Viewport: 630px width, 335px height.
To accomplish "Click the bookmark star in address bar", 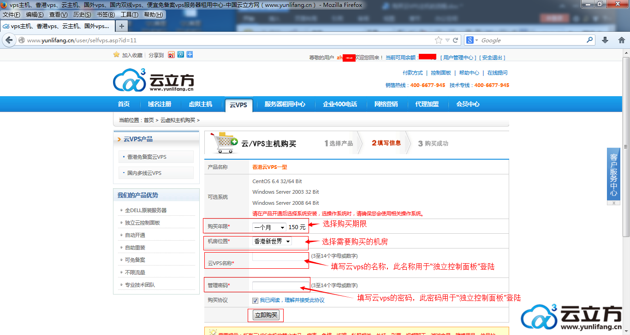I will coord(439,40).
